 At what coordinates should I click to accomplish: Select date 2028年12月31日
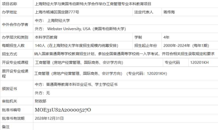click(x=49, y=118)
